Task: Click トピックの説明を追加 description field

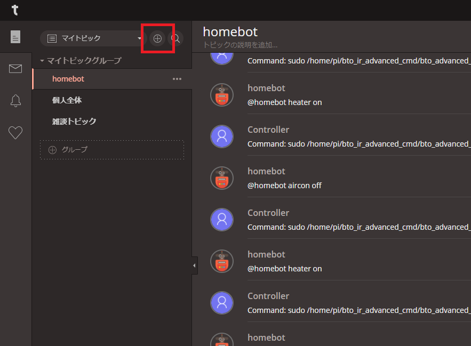Action: pyautogui.click(x=240, y=45)
